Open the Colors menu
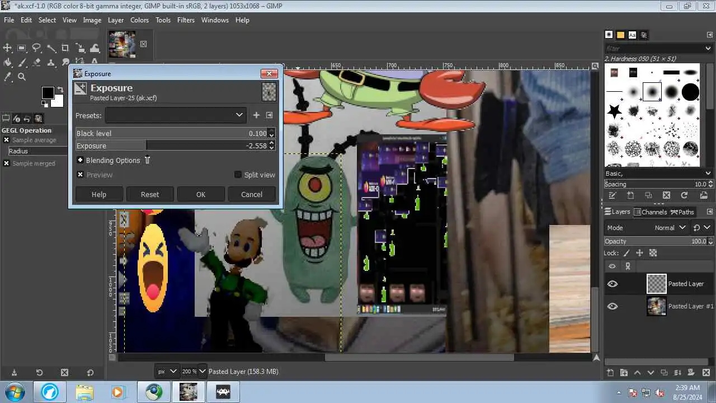 click(x=139, y=20)
